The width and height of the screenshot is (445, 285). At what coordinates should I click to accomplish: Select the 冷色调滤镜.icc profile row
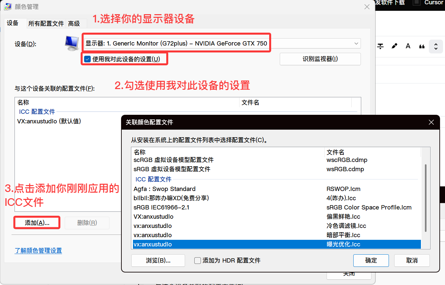coord(276,226)
